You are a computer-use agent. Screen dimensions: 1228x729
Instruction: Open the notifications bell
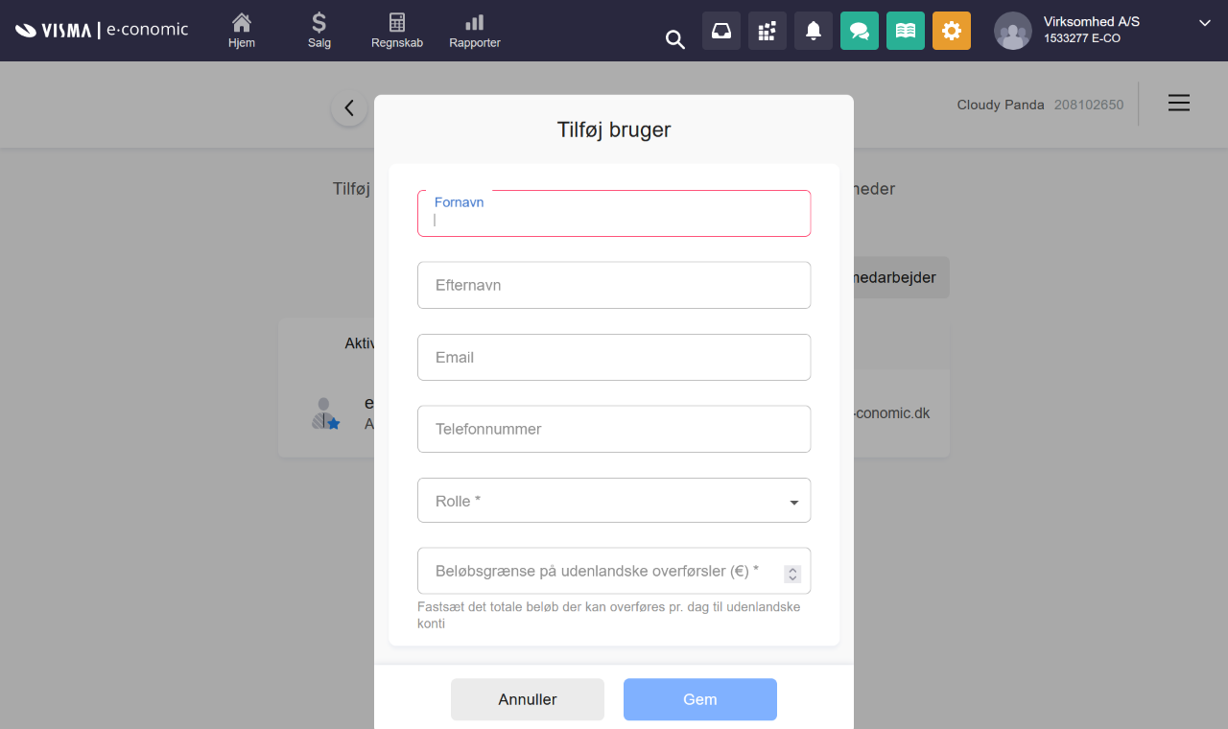[814, 31]
